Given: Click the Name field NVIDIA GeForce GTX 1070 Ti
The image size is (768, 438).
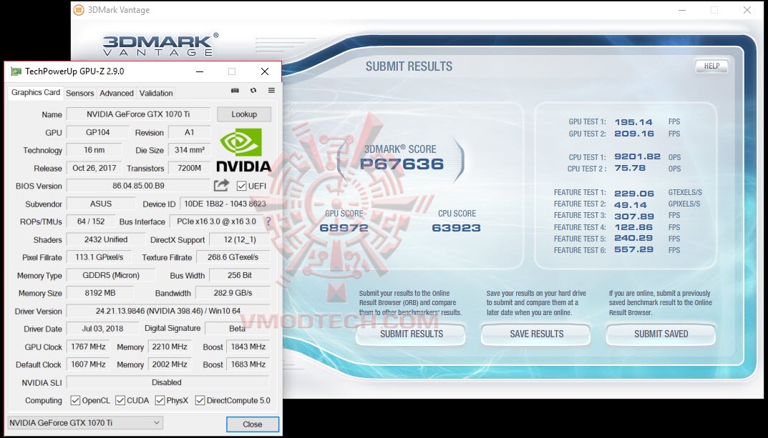Looking at the screenshot, I should coord(138,114).
